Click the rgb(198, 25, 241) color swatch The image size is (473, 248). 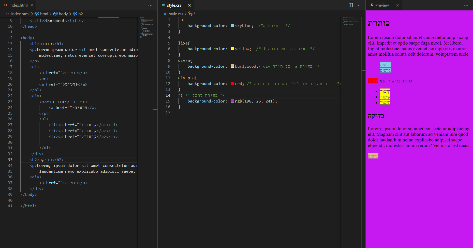coord(232,101)
